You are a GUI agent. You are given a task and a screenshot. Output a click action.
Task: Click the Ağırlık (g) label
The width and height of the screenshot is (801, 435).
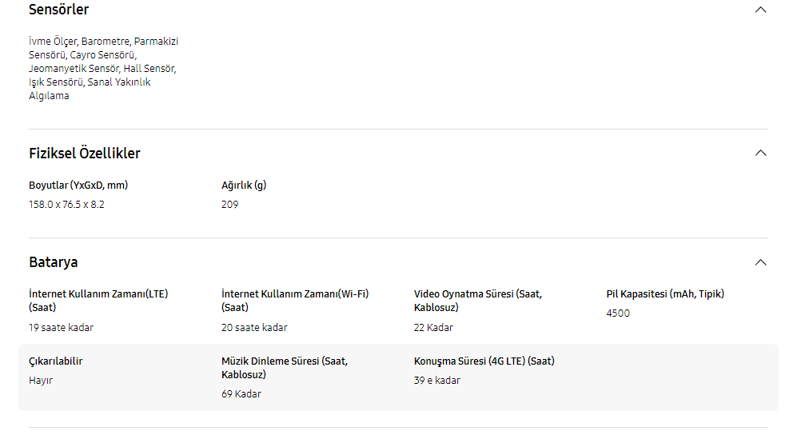coord(244,185)
